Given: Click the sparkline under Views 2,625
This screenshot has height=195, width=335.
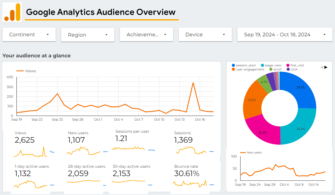Looking at the screenshot, I should click(x=30, y=152).
